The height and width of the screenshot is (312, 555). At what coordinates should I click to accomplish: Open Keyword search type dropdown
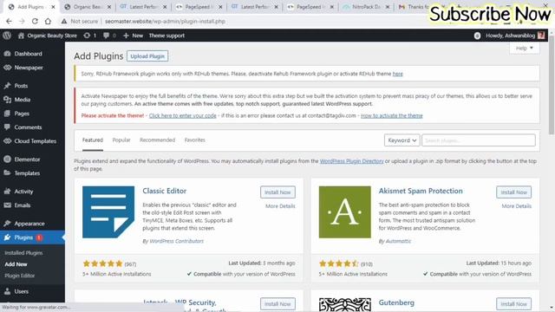402,140
